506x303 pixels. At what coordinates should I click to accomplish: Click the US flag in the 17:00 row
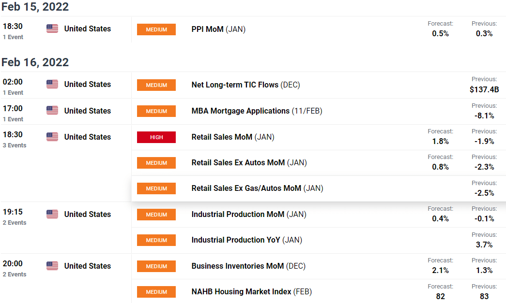[52, 111]
